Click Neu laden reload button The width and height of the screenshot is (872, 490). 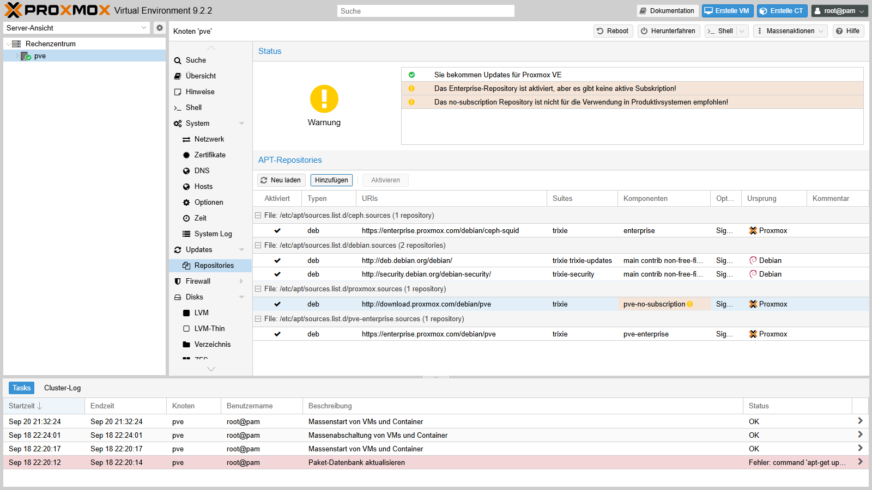[281, 180]
